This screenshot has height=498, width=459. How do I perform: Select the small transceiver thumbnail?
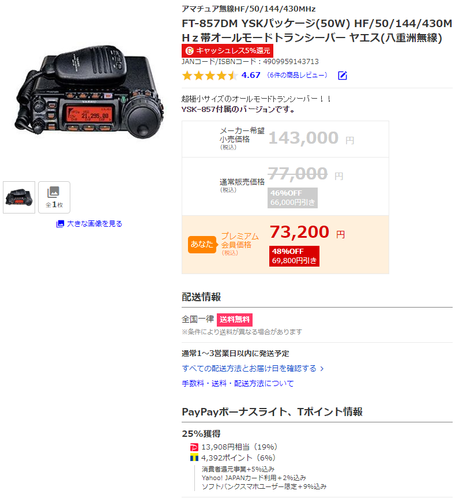pos(19,197)
